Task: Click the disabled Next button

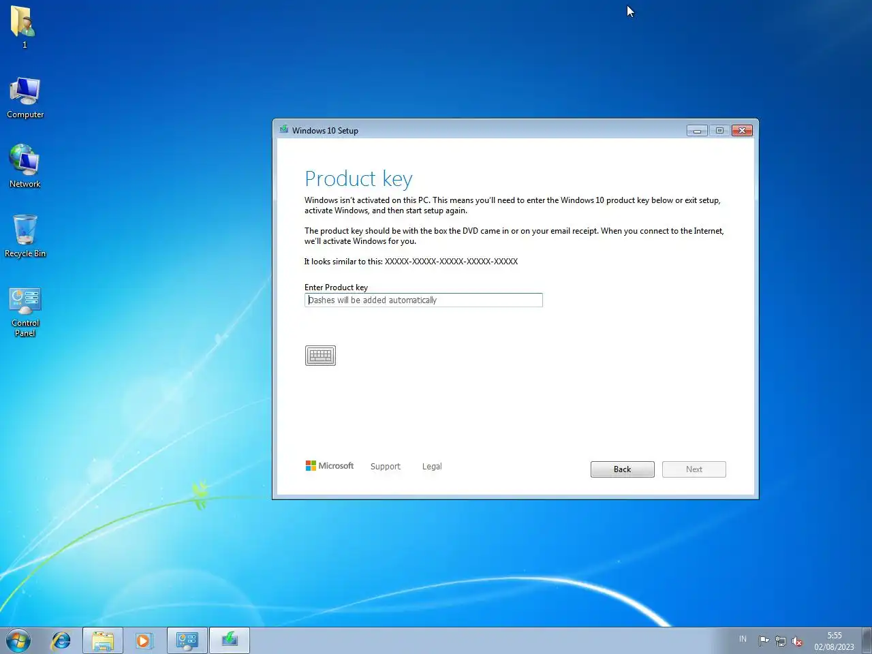Action: pyautogui.click(x=694, y=469)
